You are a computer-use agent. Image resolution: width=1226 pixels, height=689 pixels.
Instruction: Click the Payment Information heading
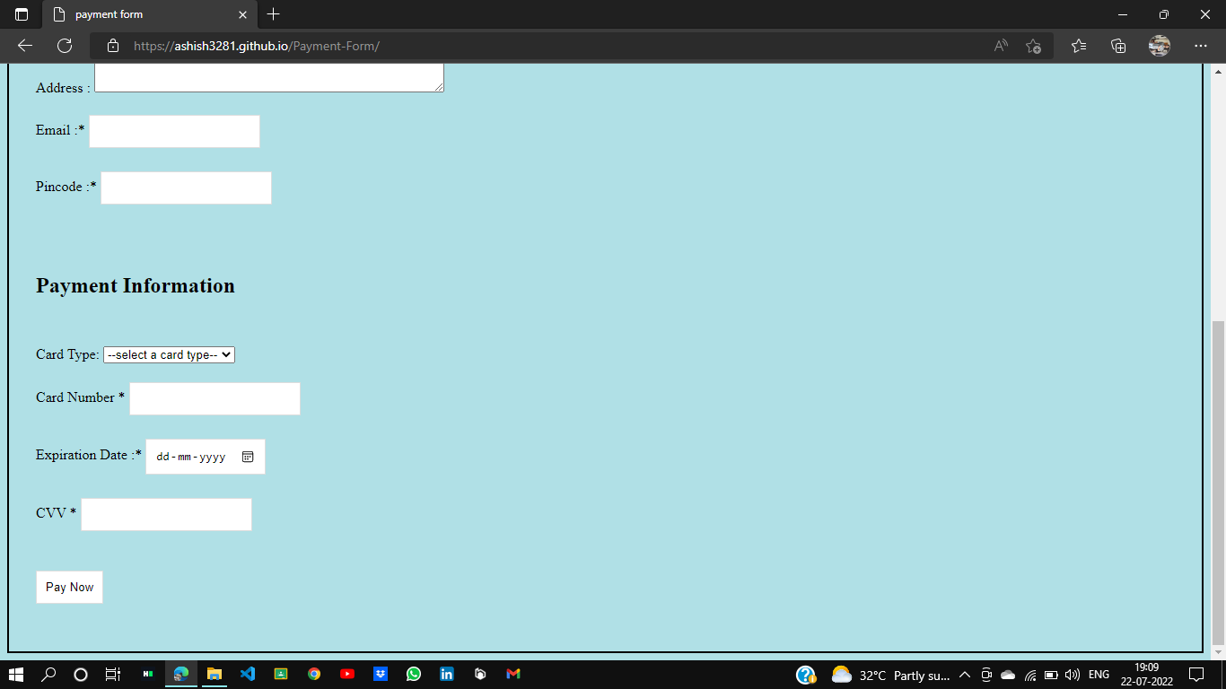[136, 285]
